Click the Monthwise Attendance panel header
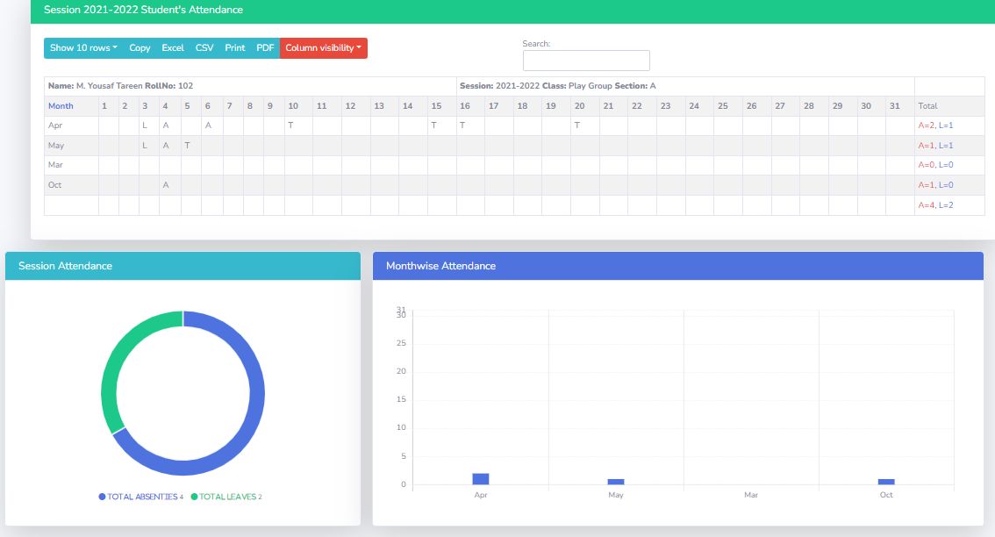 tap(677, 266)
